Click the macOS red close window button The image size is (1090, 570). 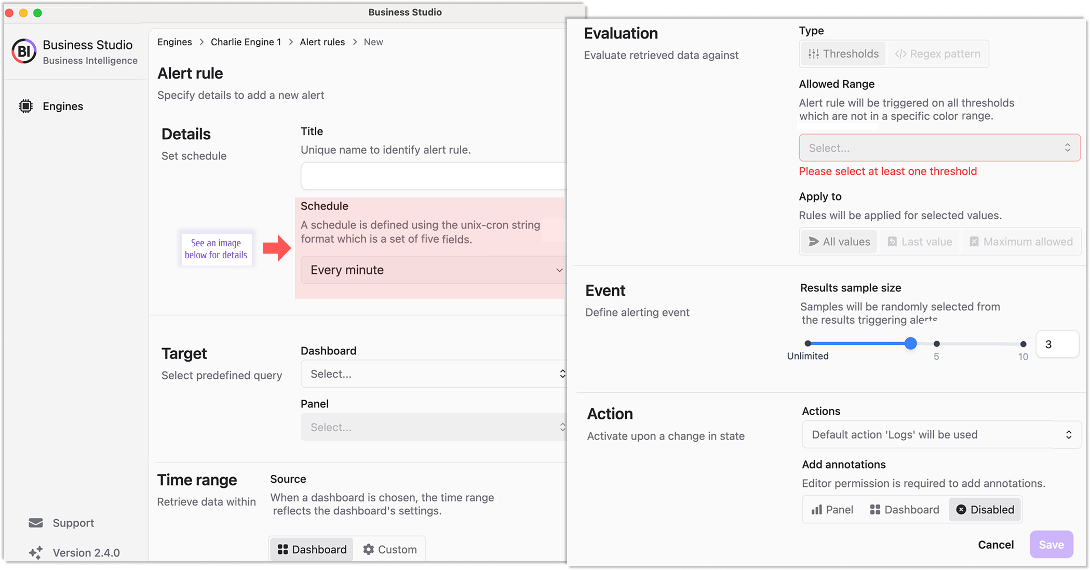(9, 12)
